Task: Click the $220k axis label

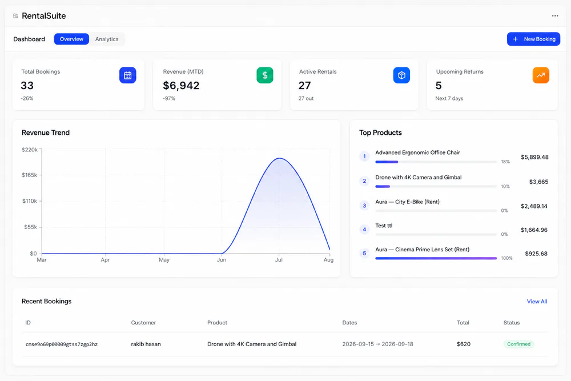Action: click(30, 150)
